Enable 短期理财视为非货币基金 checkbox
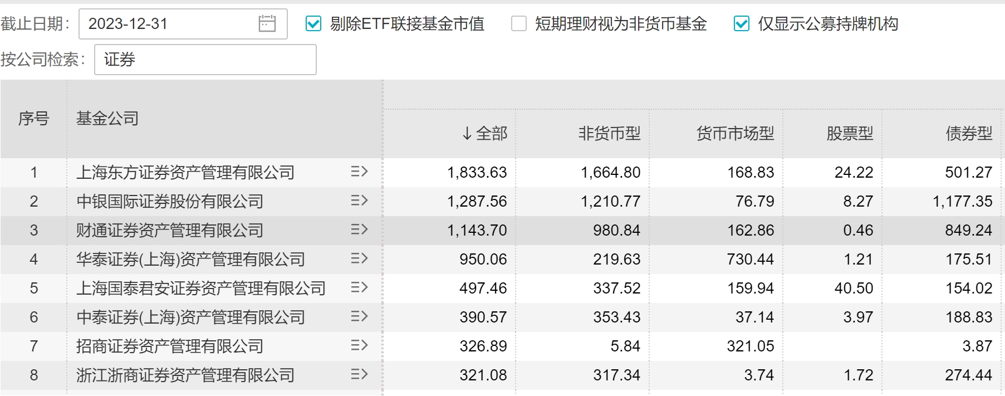Screen dimensions: 1005x396 519,23
